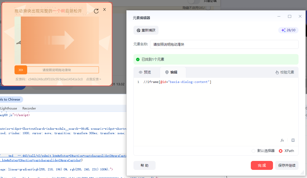Click the red 完成 button

262,165
